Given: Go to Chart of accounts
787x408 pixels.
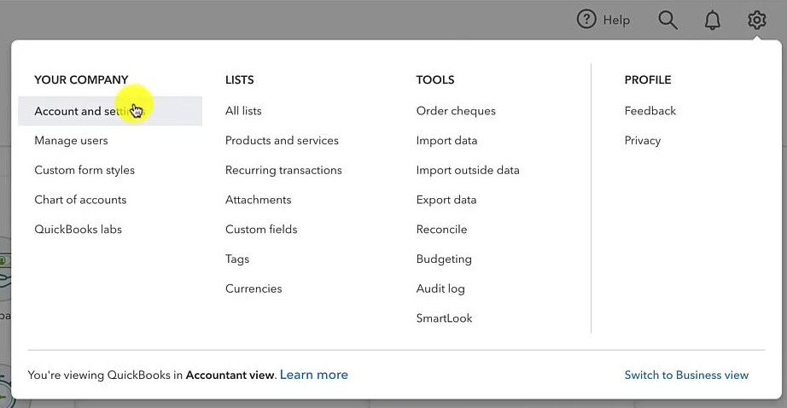Looking at the screenshot, I should 80,200.
